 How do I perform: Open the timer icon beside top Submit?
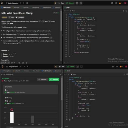(77, 3)
